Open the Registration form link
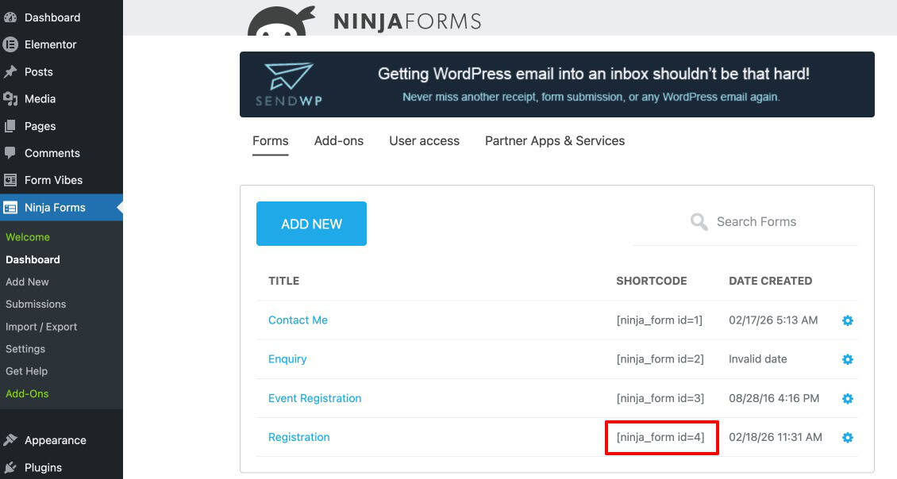The width and height of the screenshot is (897, 479). [x=298, y=437]
